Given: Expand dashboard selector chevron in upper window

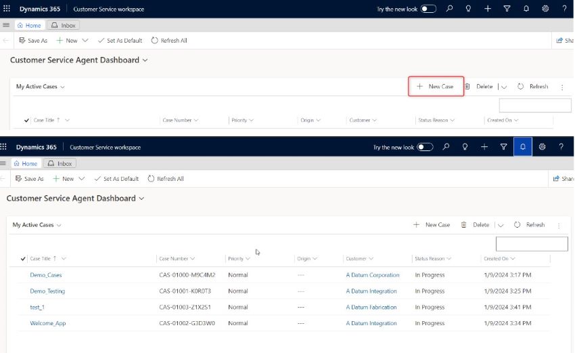Looking at the screenshot, I should coord(145,60).
